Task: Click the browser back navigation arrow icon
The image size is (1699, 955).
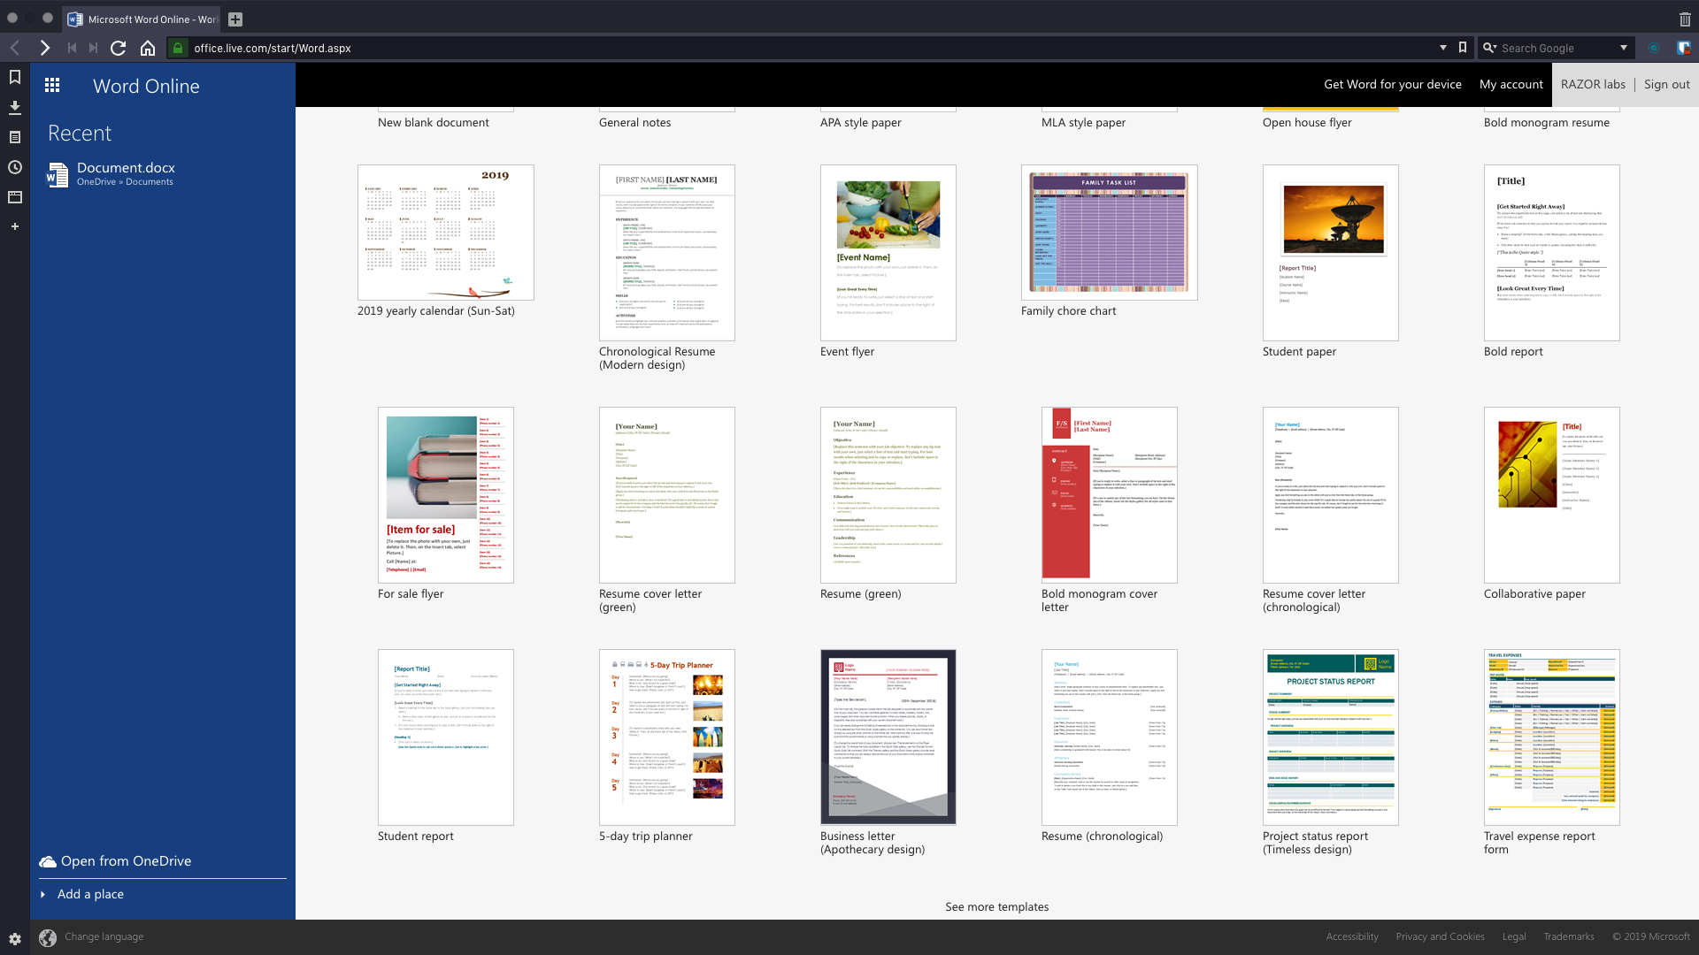Action: [15, 48]
